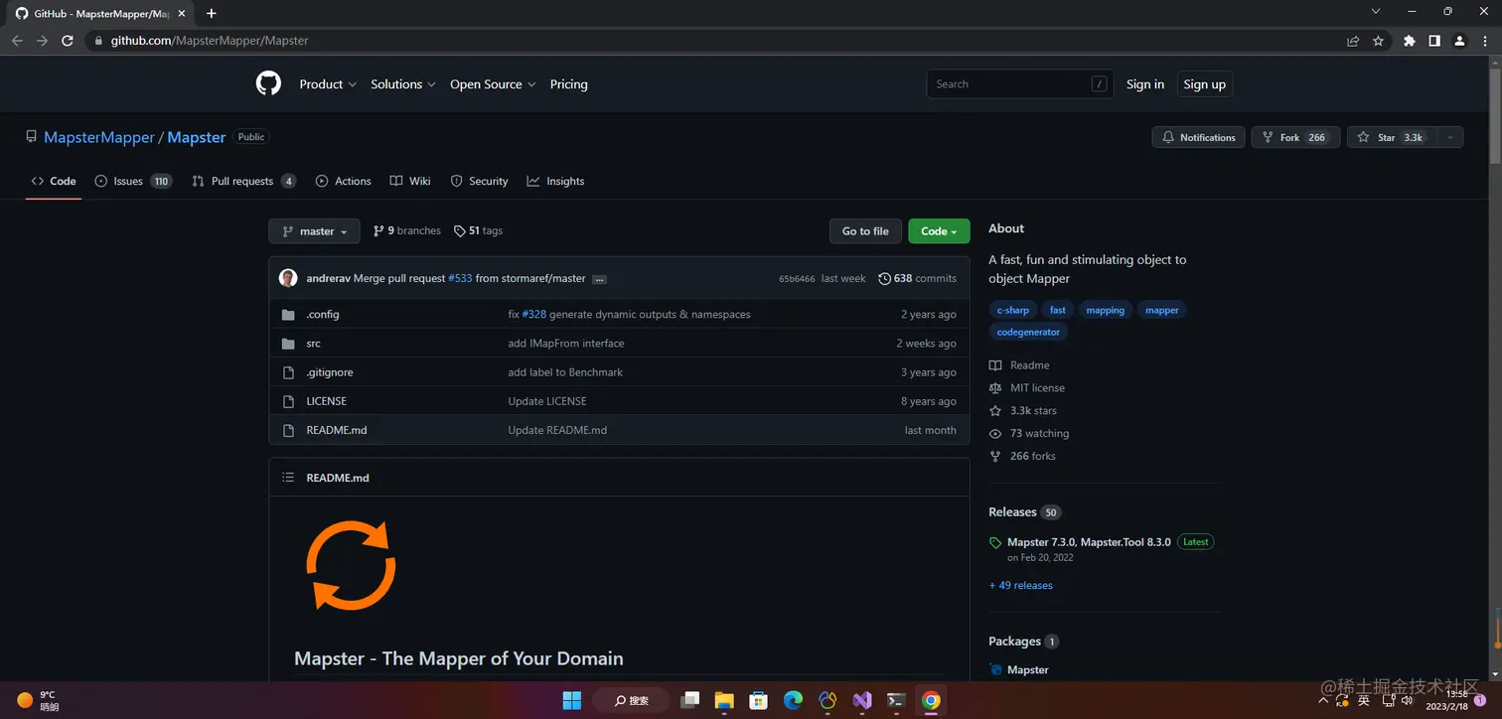
Task: Switch to the Pull requests tab
Action: [243, 181]
